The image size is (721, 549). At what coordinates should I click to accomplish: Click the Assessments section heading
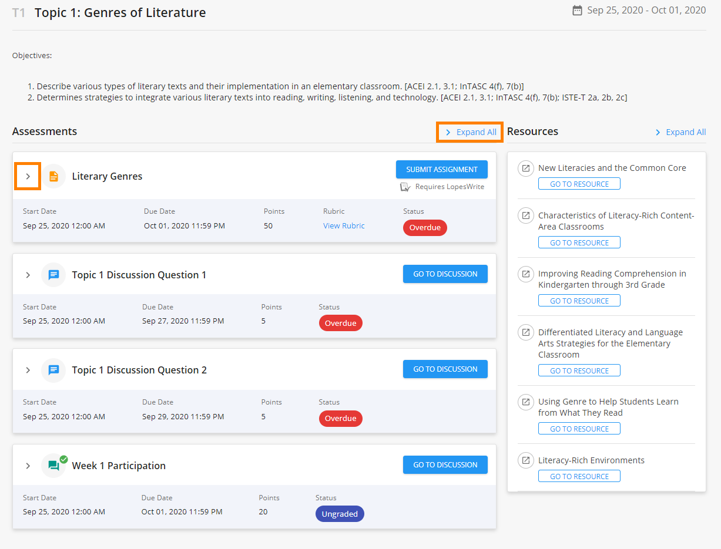(45, 131)
